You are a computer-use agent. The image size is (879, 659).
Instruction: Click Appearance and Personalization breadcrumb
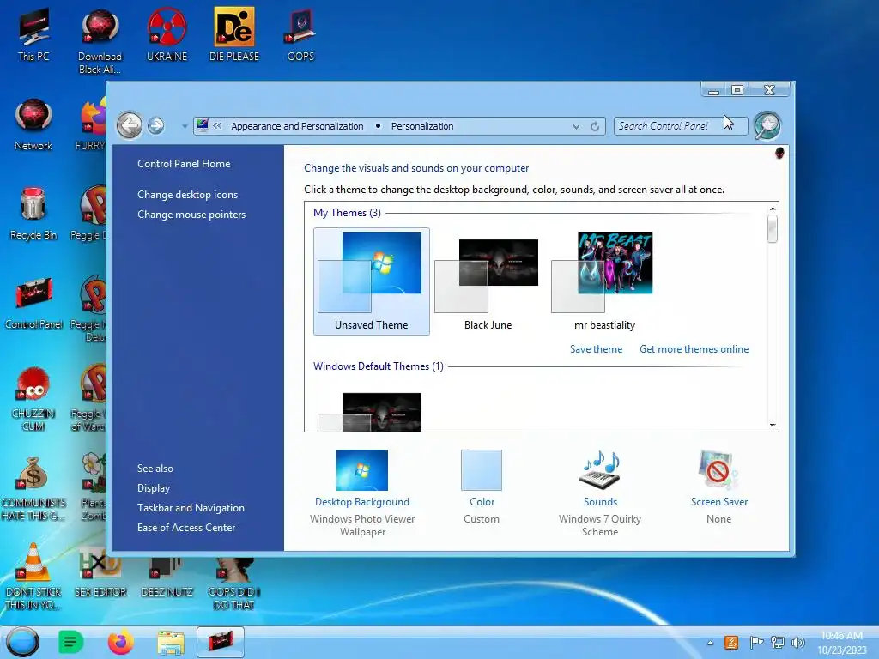click(x=297, y=126)
